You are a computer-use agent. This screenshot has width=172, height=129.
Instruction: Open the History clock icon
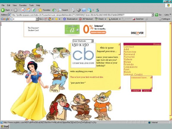coord(54,10)
